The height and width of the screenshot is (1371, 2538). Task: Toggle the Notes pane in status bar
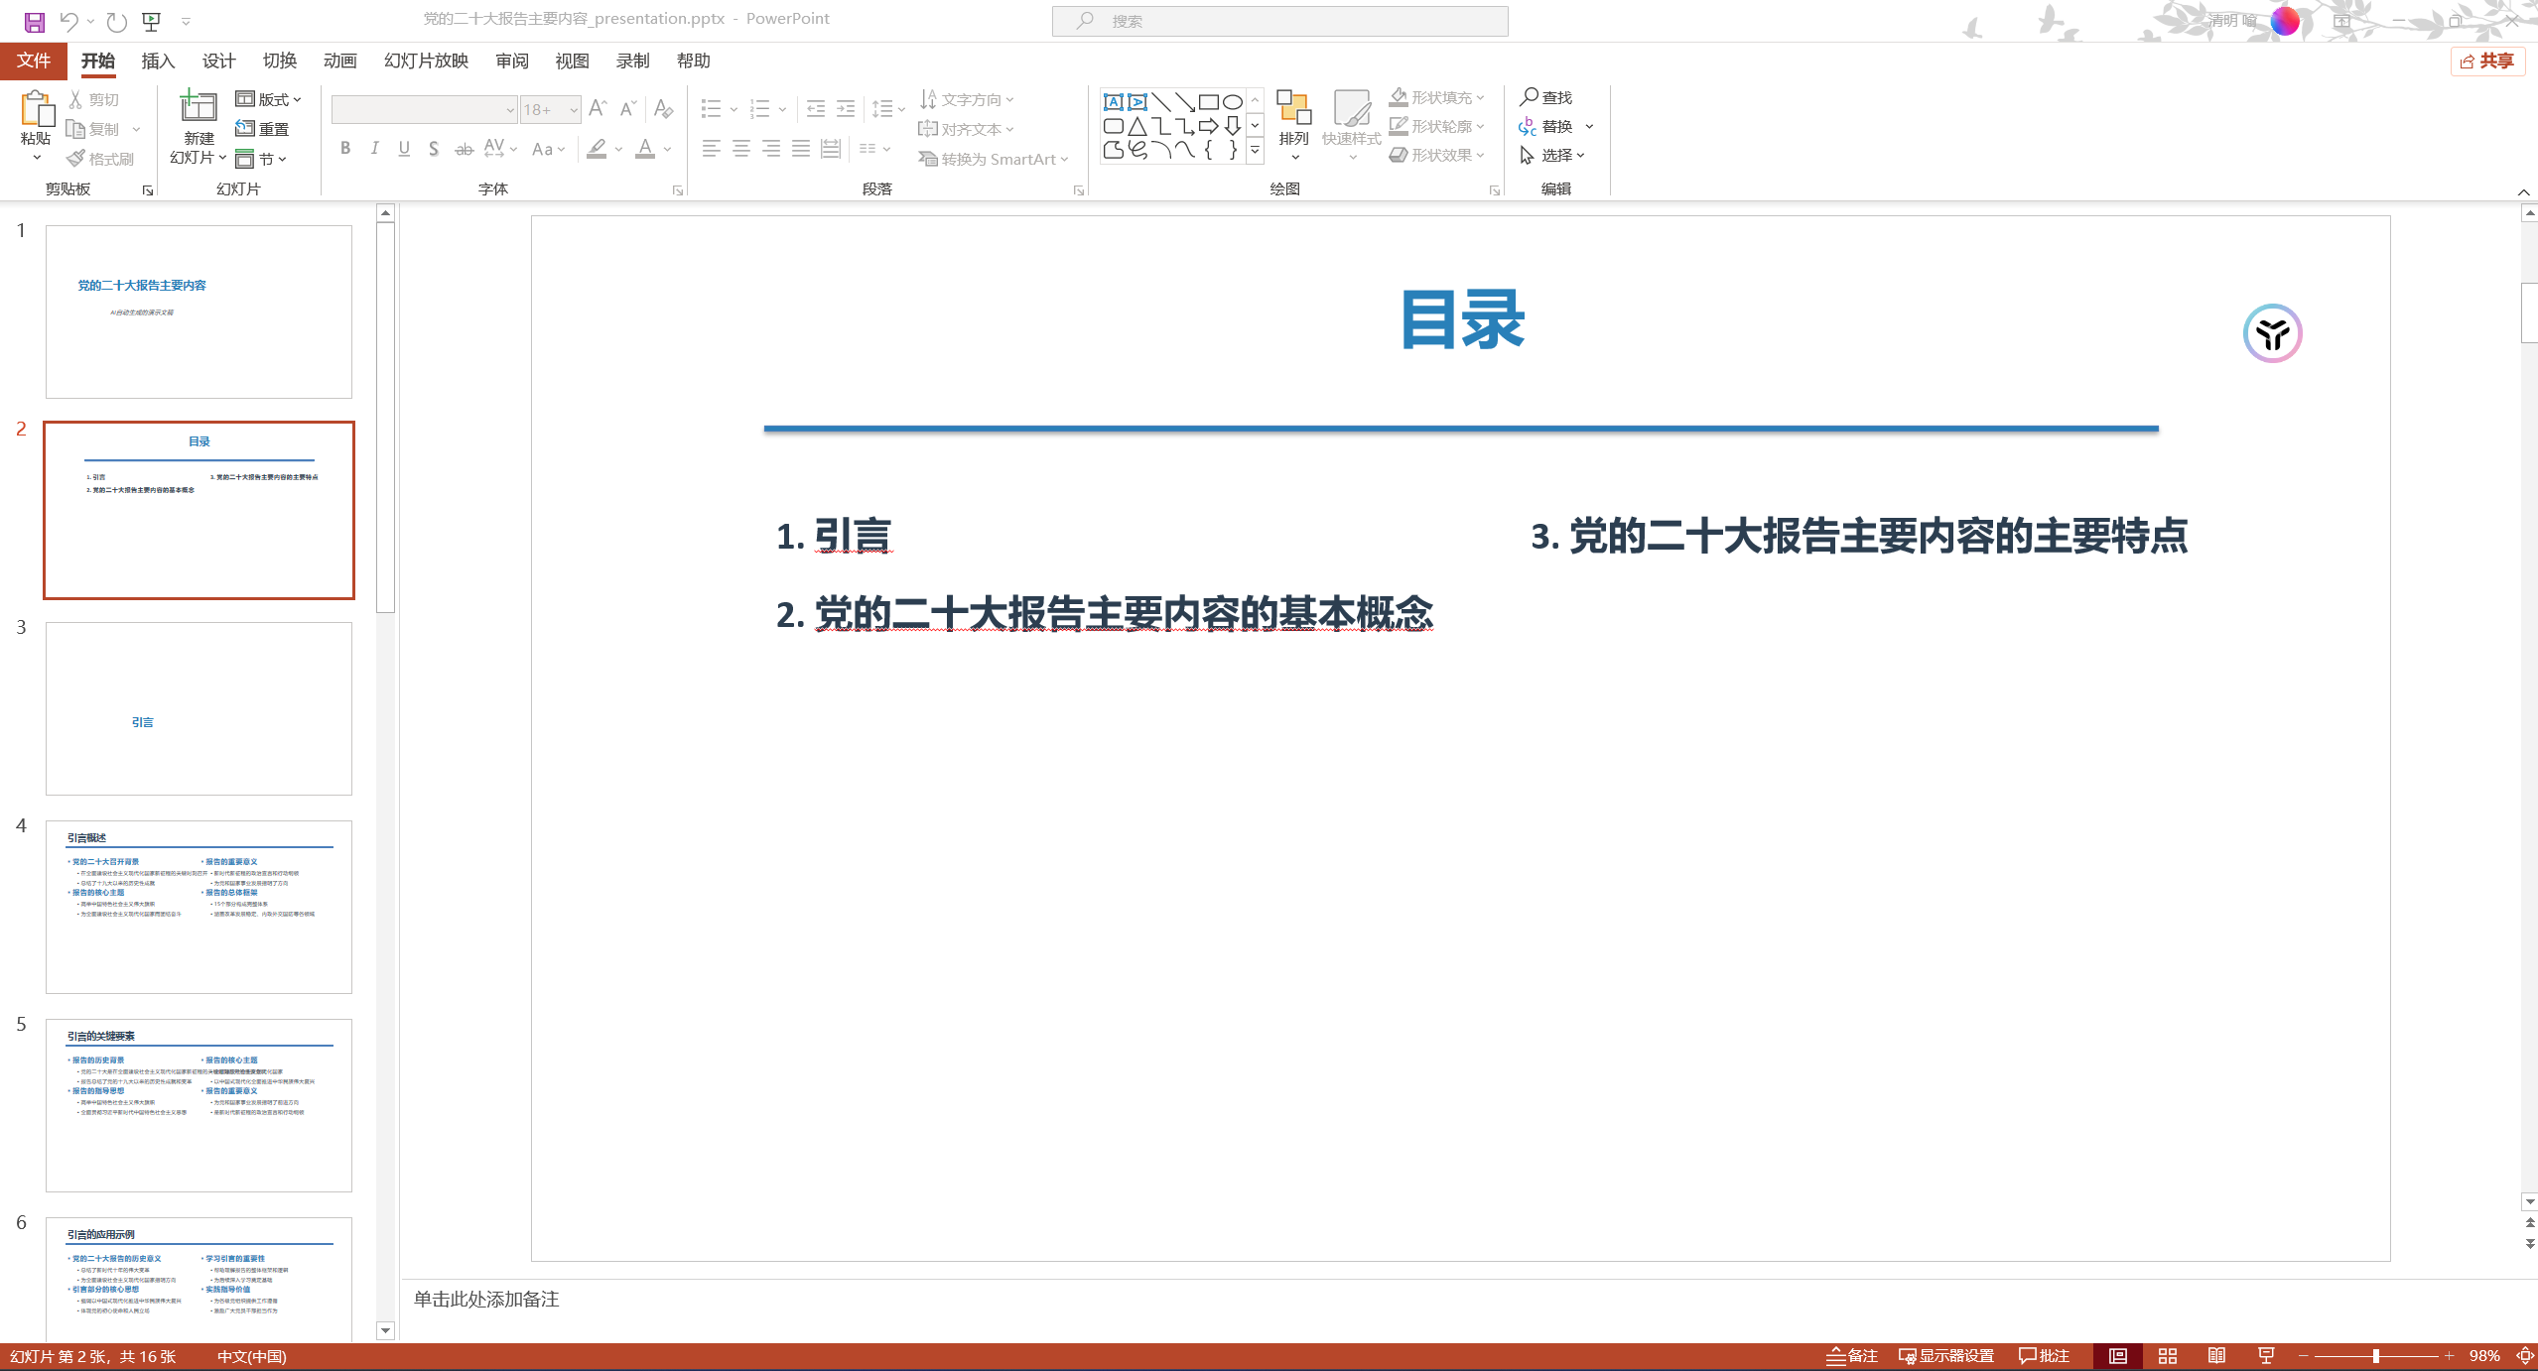(1853, 1356)
